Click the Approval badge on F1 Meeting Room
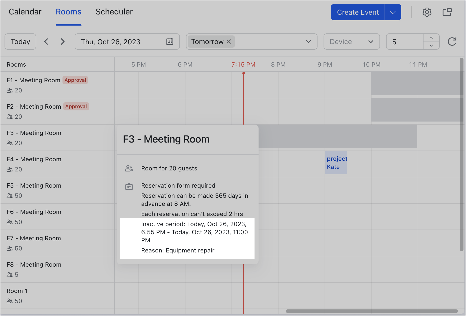Image resolution: width=466 pixels, height=316 pixels. [75, 80]
